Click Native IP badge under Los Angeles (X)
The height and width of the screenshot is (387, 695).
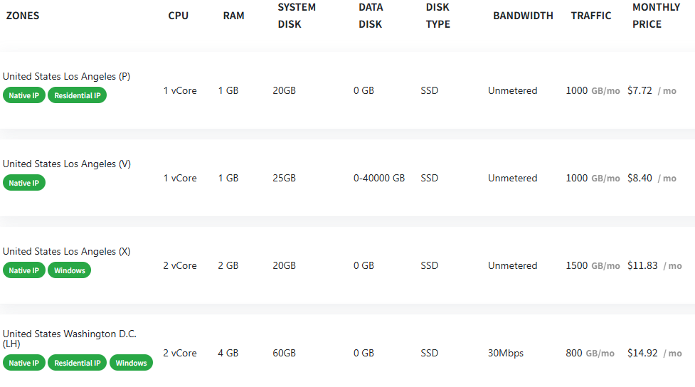(x=24, y=270)
